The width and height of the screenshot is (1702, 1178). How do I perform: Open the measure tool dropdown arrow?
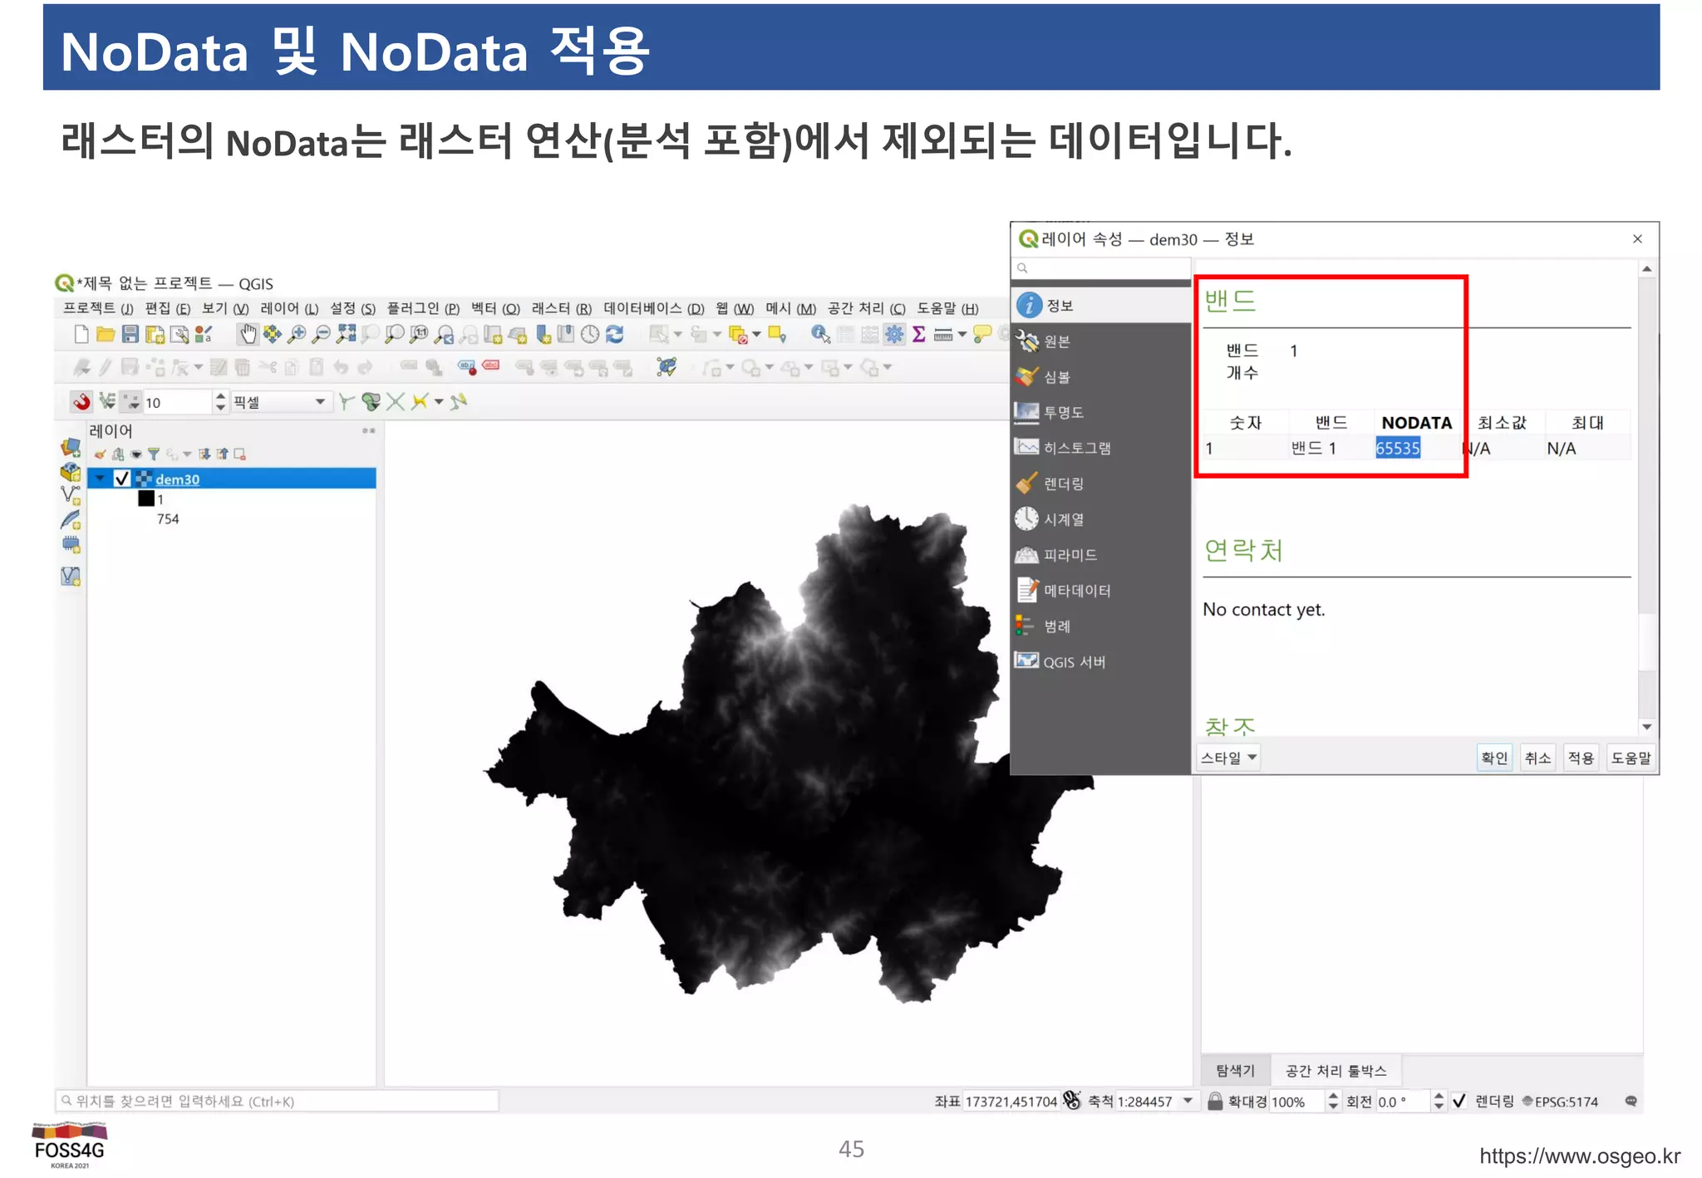962,335
